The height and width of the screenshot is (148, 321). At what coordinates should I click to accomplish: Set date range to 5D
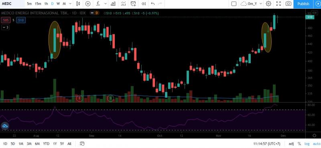pyautogui.click(x=13, y=144)
